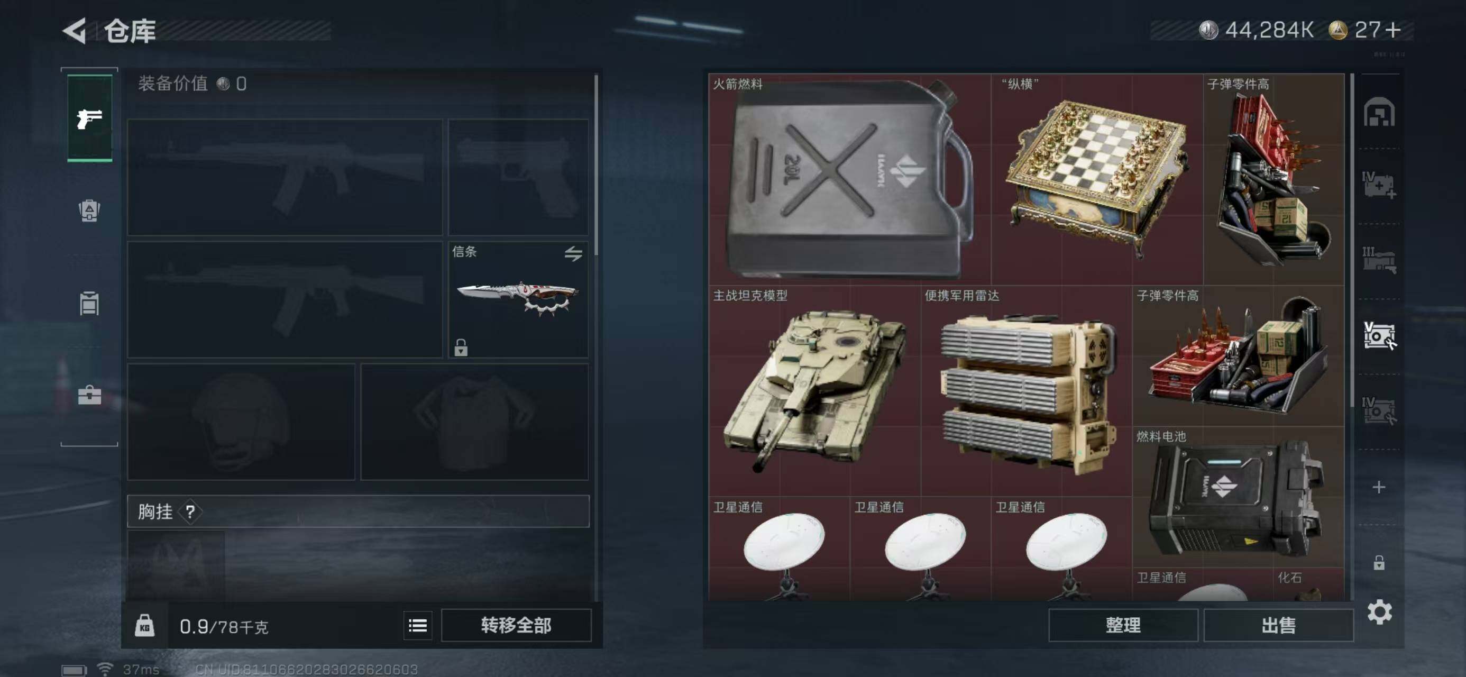Add new storage box with plus icon
The width and height of the screenshot is (1466, 677).
pos(1379,487)
